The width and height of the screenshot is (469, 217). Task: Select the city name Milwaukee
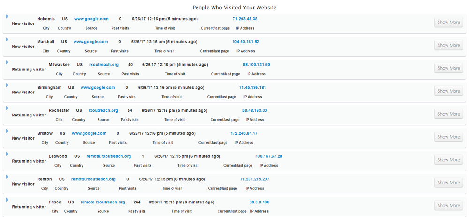click(x=59, y=65)
